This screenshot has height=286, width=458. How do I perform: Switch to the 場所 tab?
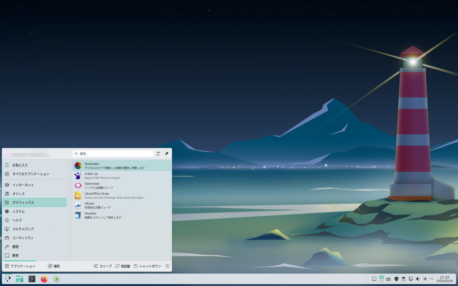(54, 266)
